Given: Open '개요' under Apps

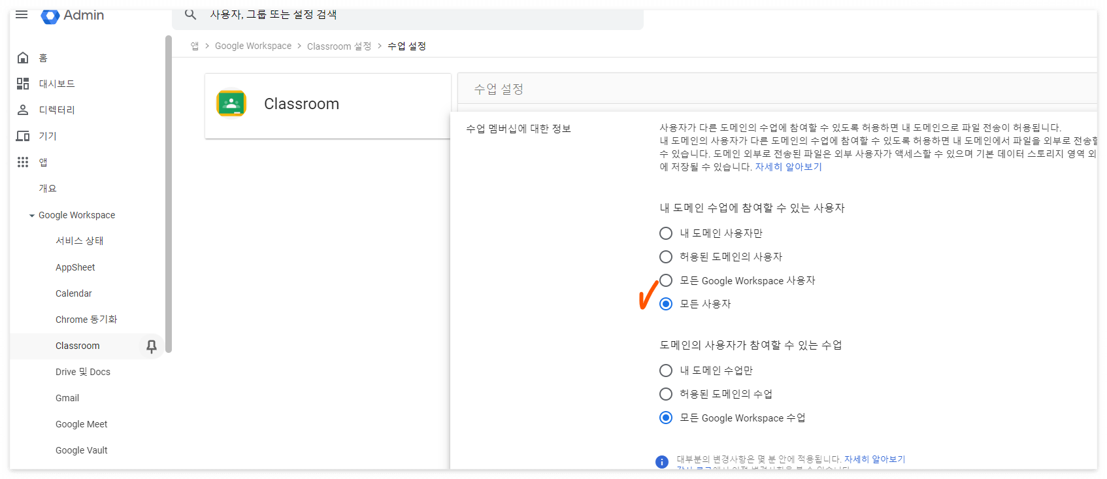Looking at the screenshot, I should click(x=48, y=188).
